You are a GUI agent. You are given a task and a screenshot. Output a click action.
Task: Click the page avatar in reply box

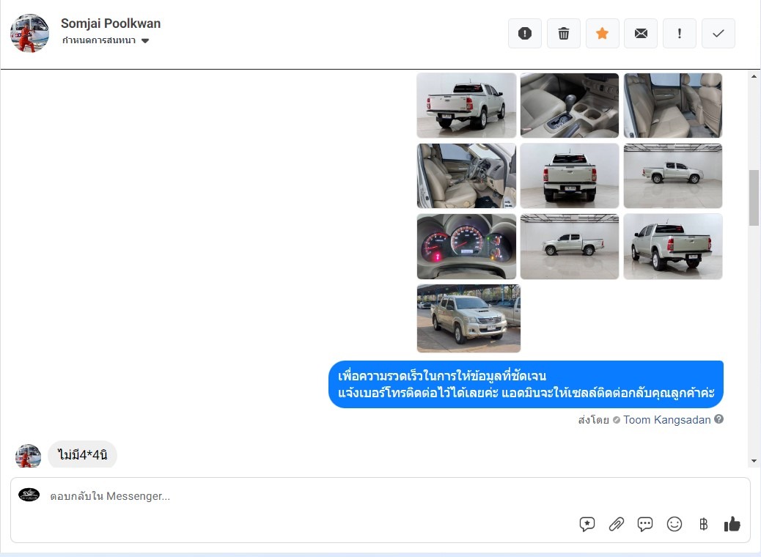[x=29, y=495]
